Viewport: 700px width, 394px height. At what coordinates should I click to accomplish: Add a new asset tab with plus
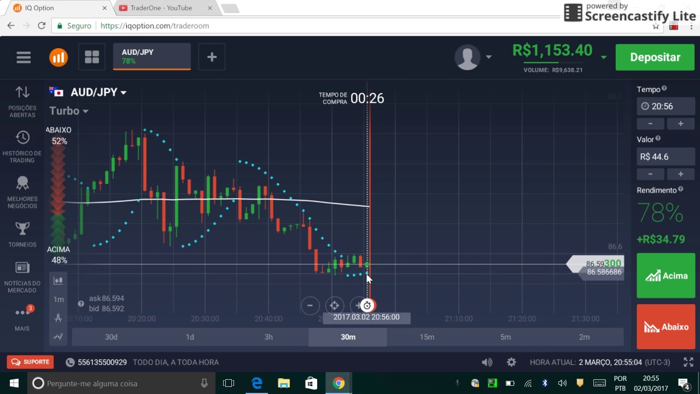(212, 57)
